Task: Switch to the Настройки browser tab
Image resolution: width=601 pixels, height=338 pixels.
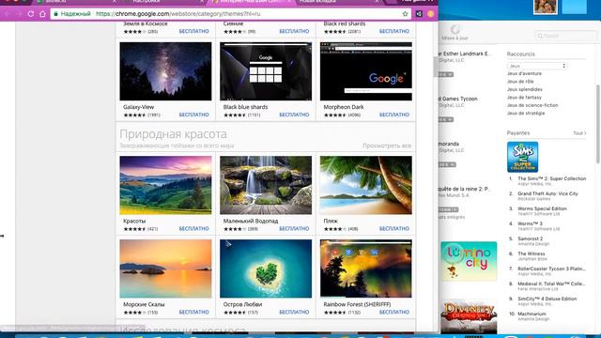Action: 165,2
